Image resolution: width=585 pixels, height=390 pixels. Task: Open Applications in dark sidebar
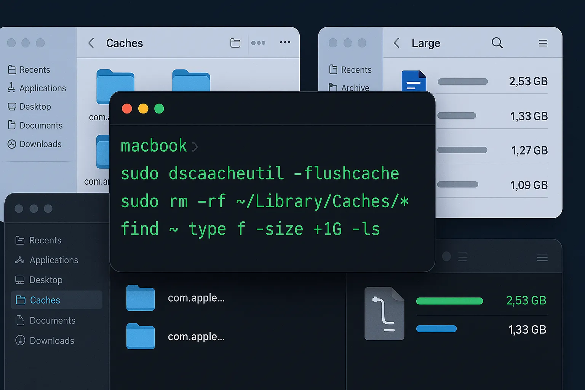pos(53,260)
